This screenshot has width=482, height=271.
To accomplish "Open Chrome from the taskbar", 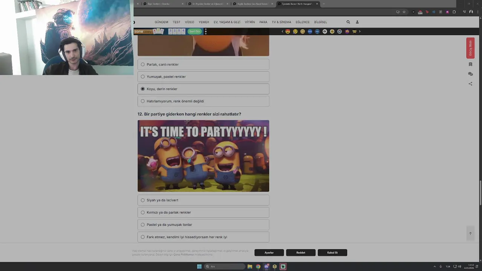I will (258, 266).
